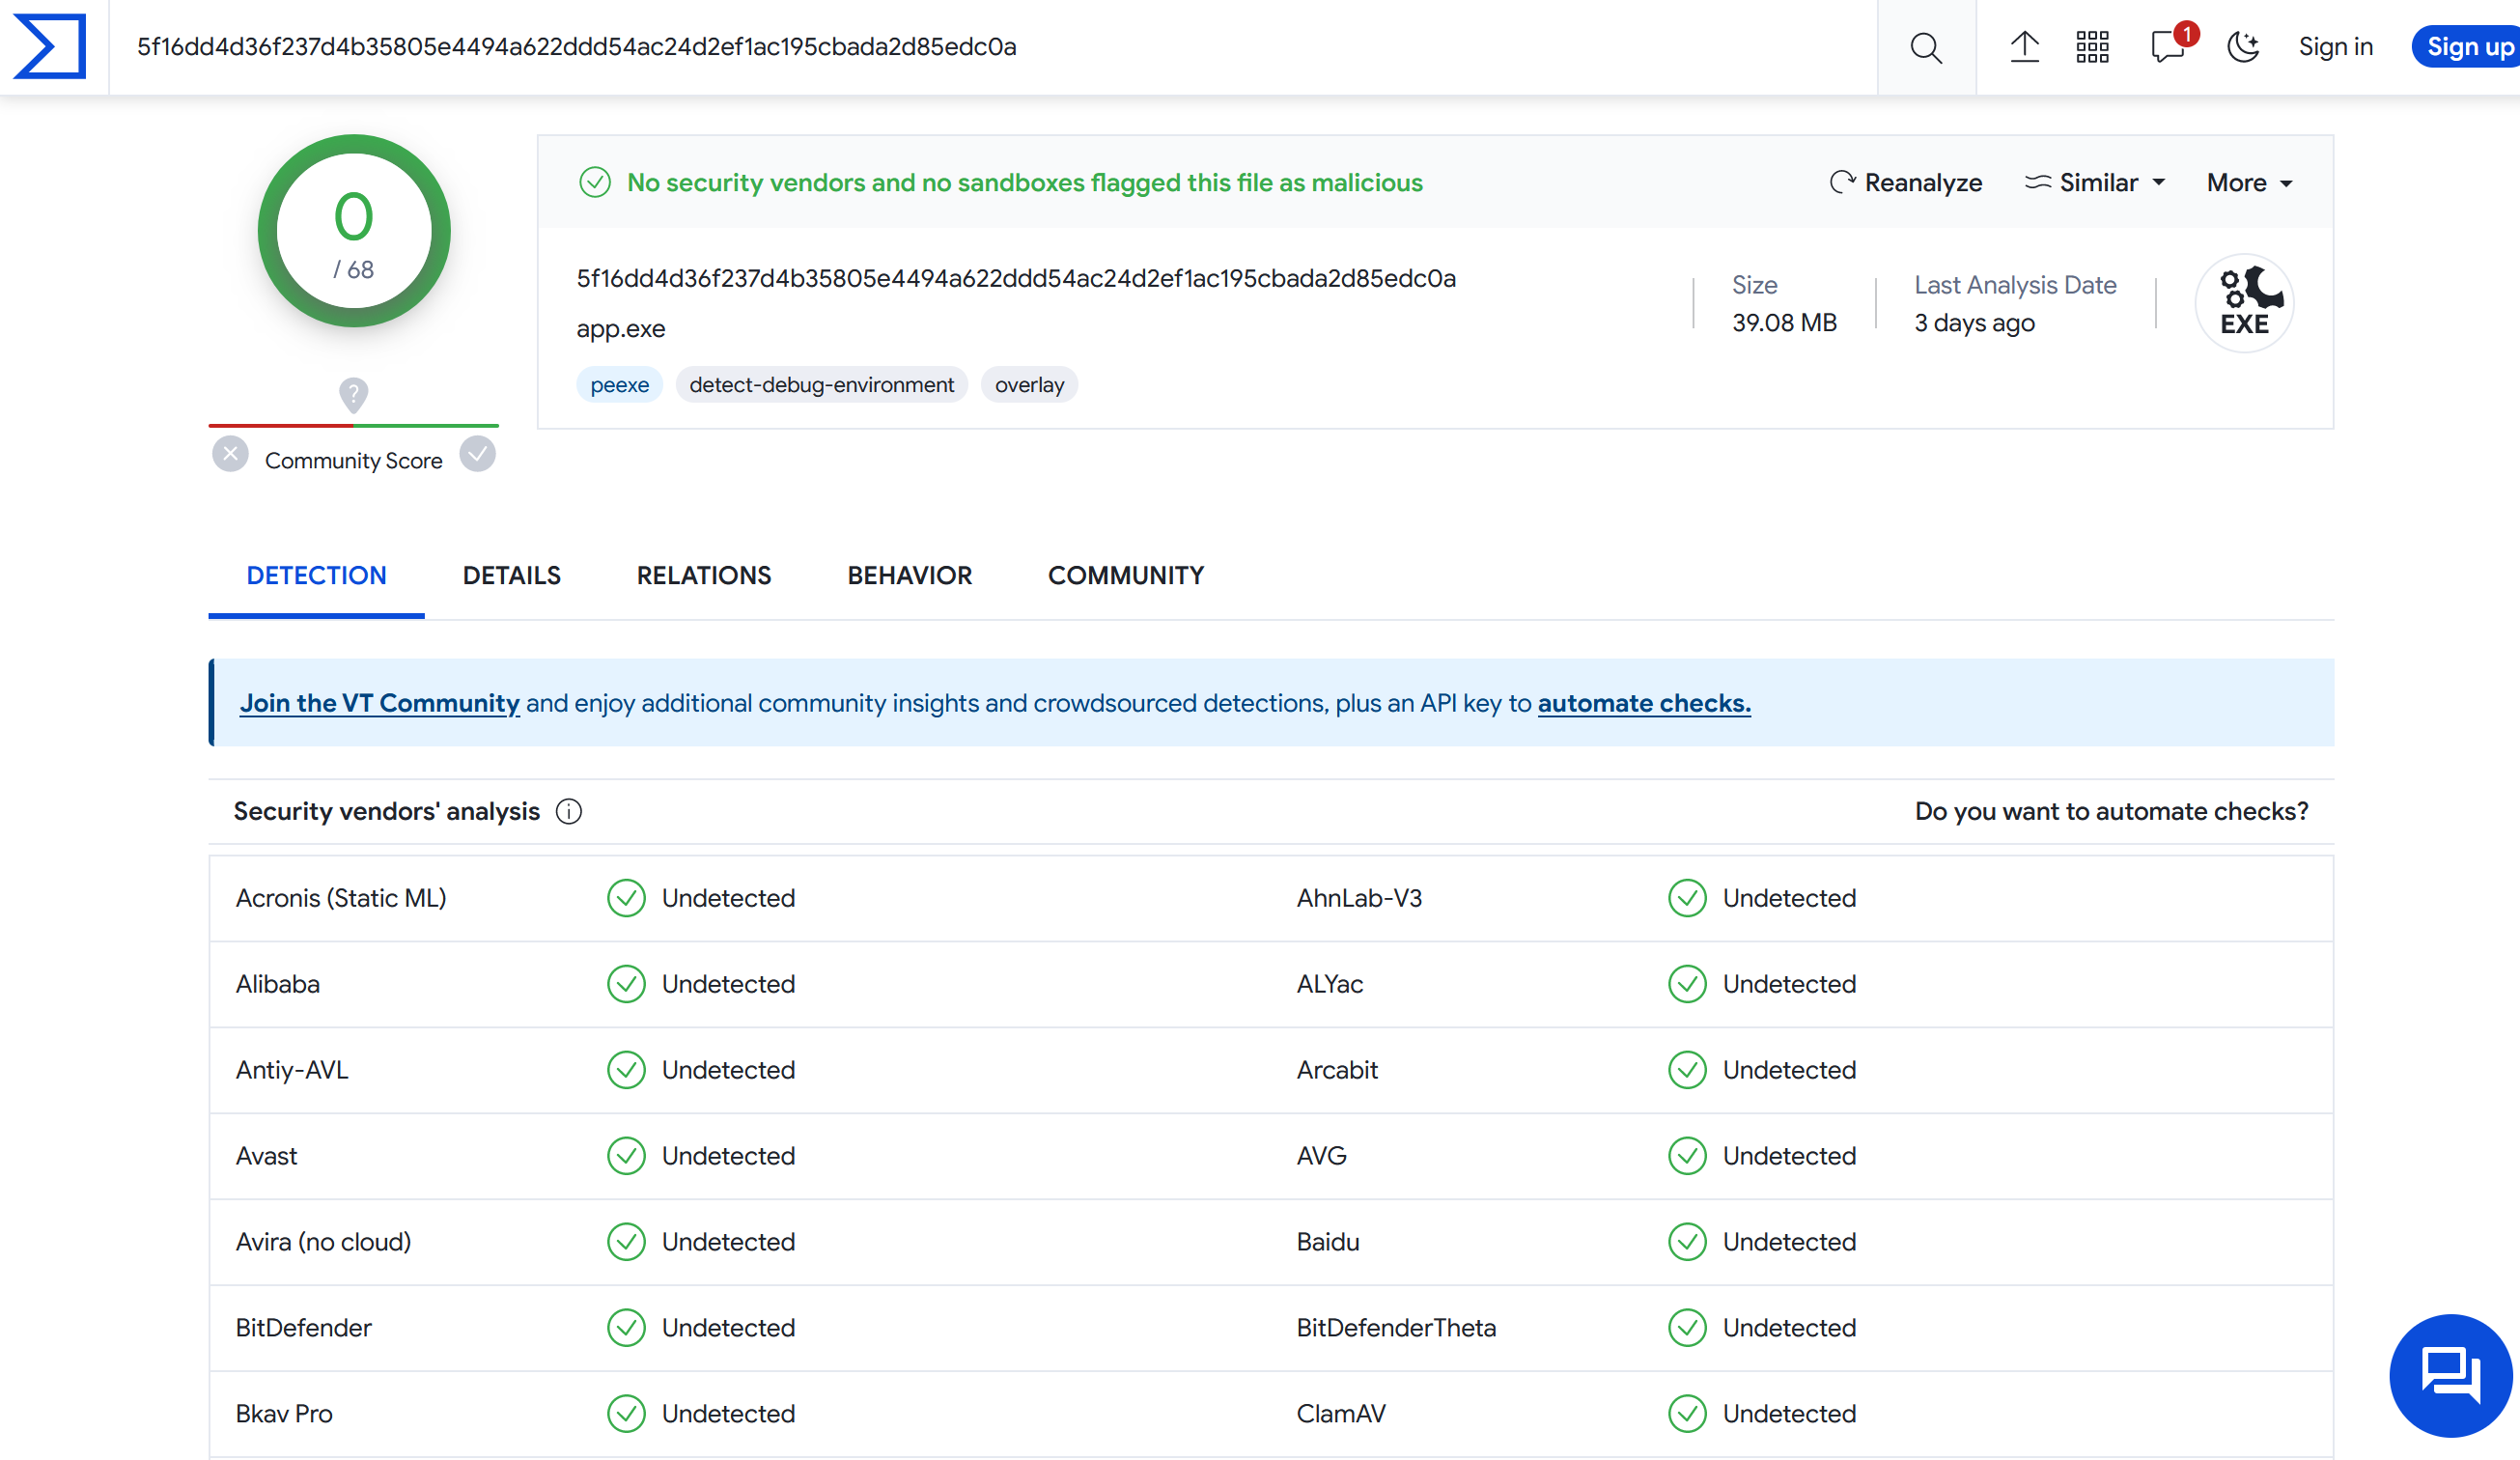The height and width of the screenshot is (1460, 2520).
Task: Click the overlay tag
Action: coord(1029,385)
